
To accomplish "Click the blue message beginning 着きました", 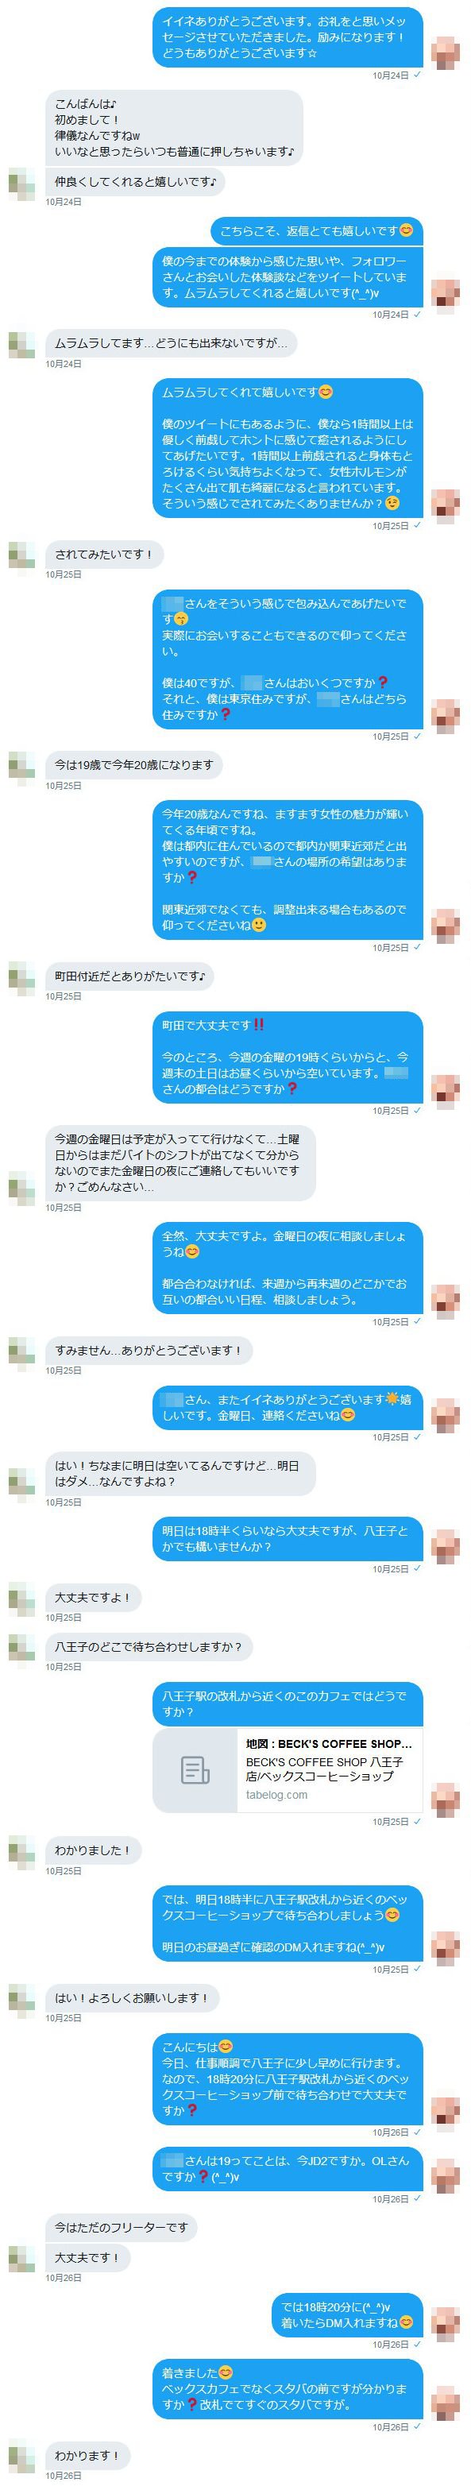I will coord(288,2388).
